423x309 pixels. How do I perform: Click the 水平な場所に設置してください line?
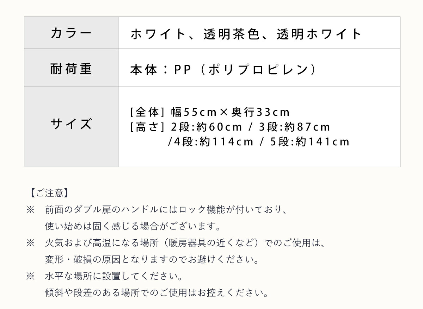114,276
